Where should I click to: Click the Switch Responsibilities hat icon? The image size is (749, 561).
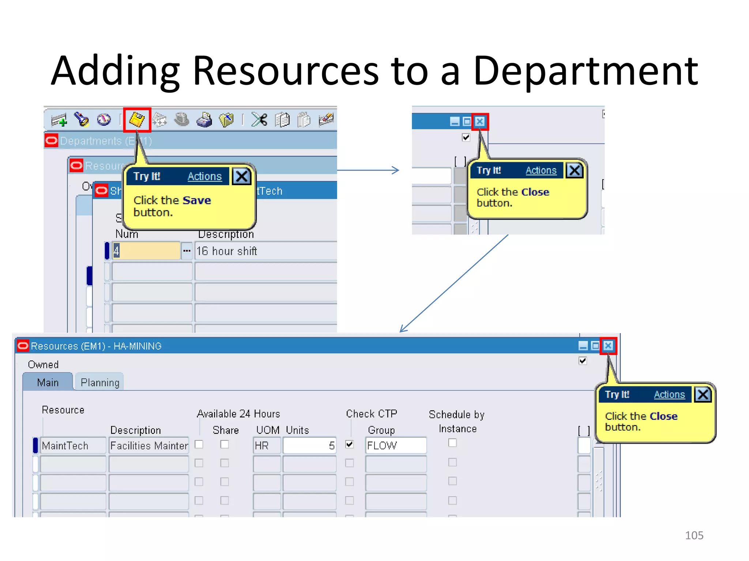point(182,119)
